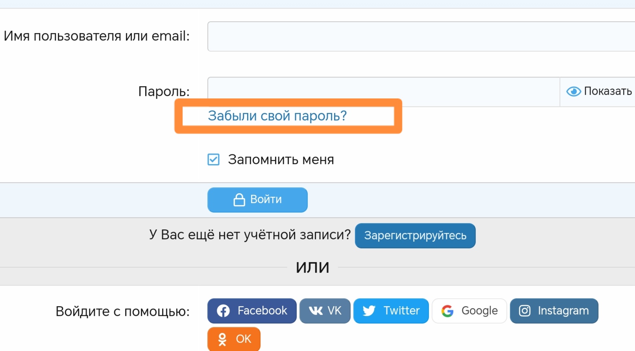Screen dimensions: 635x351
Task: Click the Зарегистрируйтесь button
Action: [x=415, y=236]
